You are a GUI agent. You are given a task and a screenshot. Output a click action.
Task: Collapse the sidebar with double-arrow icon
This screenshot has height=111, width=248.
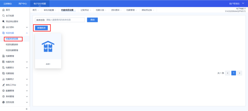point(27,109)
